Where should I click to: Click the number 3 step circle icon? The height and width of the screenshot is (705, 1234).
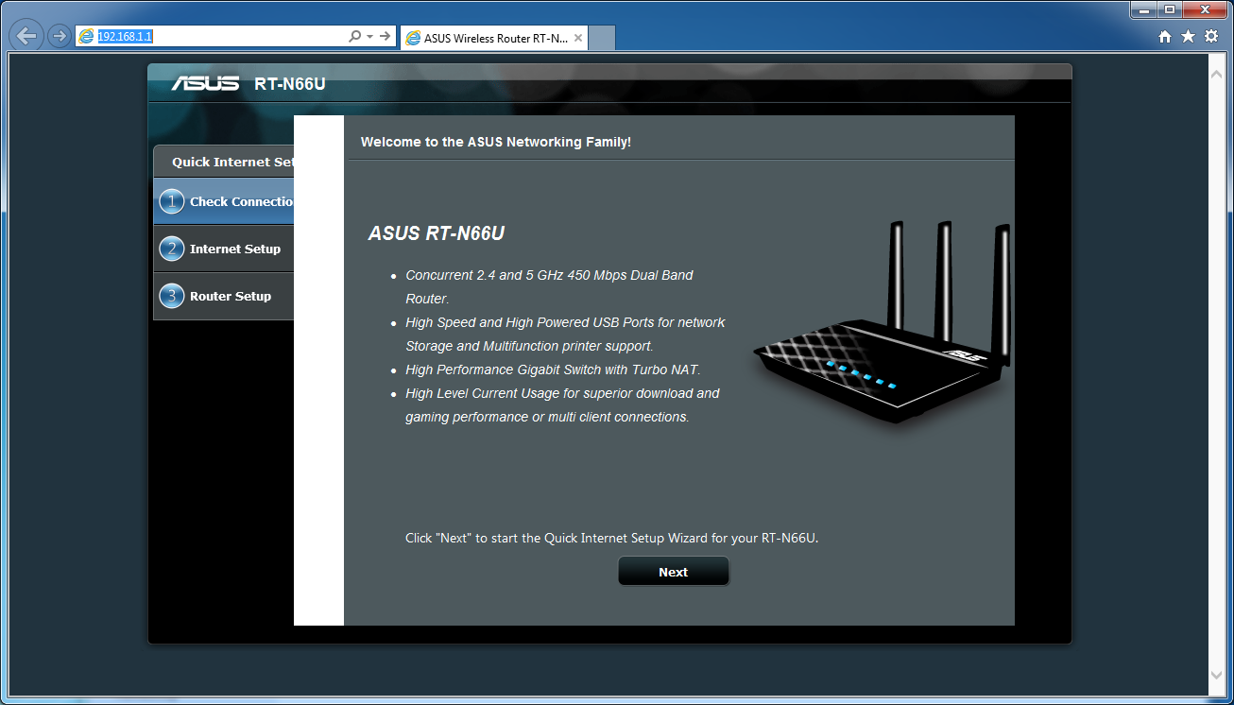coord(171,296)
